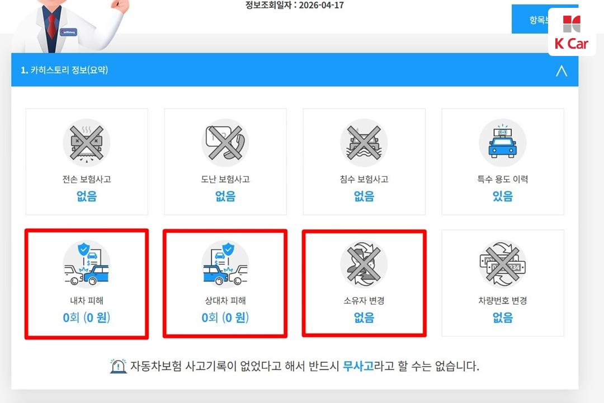Image resolution: width=604 pixels, height=403 pixels.
Task: Click the 차량번호 변경 license plate icon
Action: (503, 264)
